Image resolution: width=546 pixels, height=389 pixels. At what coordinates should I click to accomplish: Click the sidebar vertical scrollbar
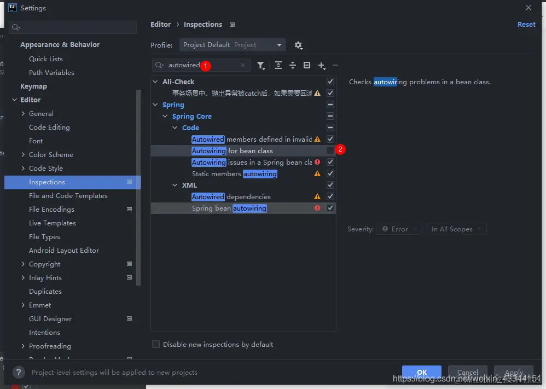tap(138, 188)
